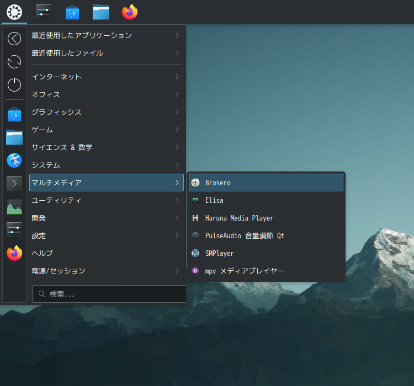Launch Elisa from the submenu
Screen dimensions: 414x386
pyautogui.click(x=266, y=200)
